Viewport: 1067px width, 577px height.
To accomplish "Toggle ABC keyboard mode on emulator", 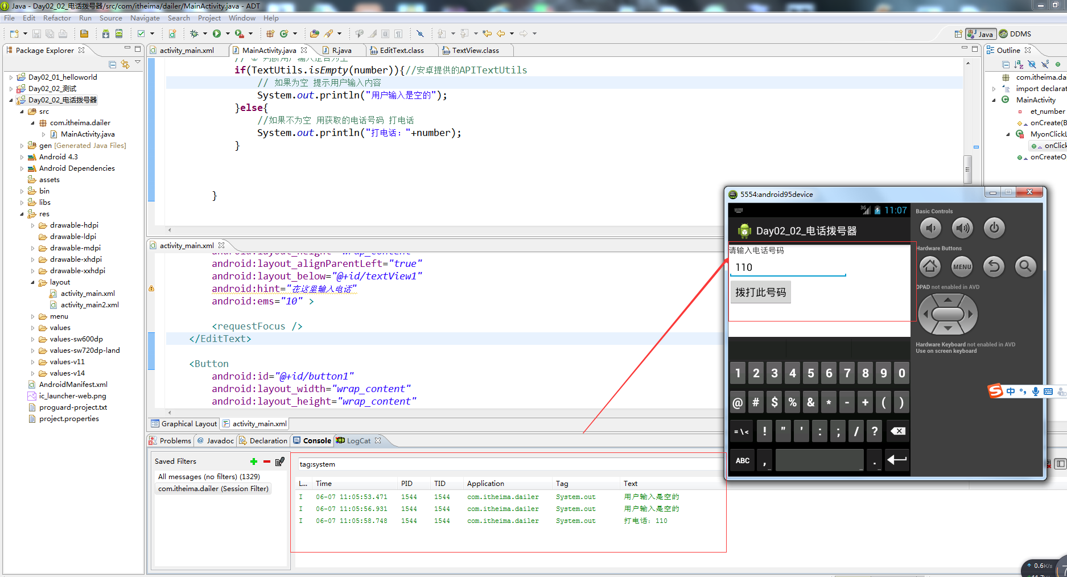I will point(743,460).
